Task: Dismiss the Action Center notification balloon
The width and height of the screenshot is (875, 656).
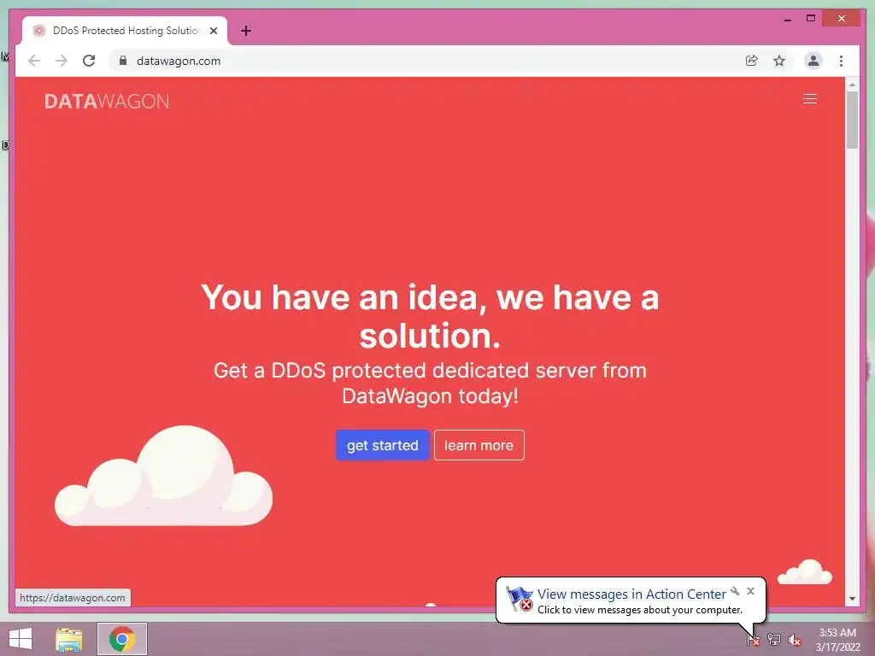Action: [x=751, y=591]
